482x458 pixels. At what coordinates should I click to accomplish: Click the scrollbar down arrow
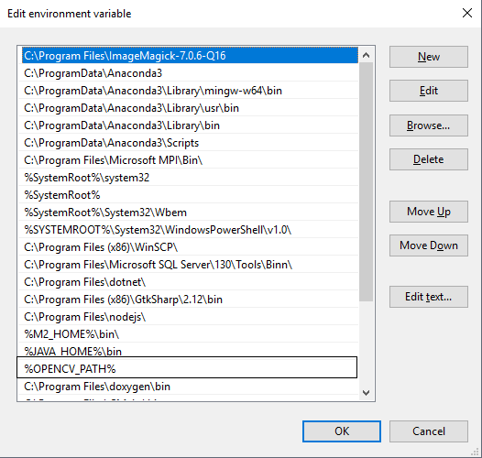point(366,393)
